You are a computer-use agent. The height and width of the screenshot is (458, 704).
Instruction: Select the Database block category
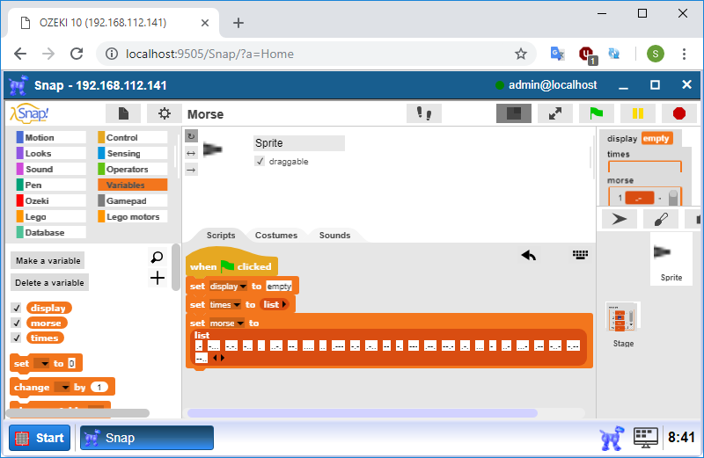coord(51,232)
